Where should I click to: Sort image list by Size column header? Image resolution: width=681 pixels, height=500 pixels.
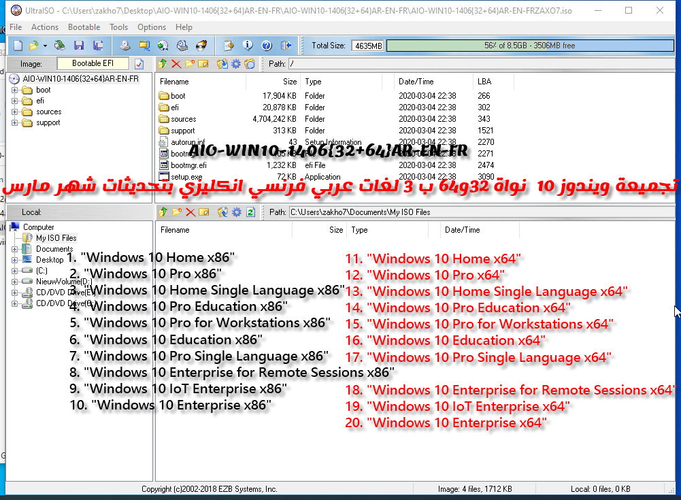coord(273,82)
